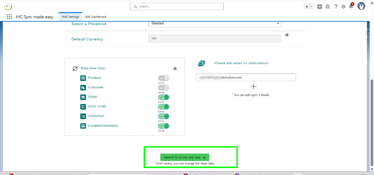Open the Favorites list dropdown arrow

coord(311,7)
